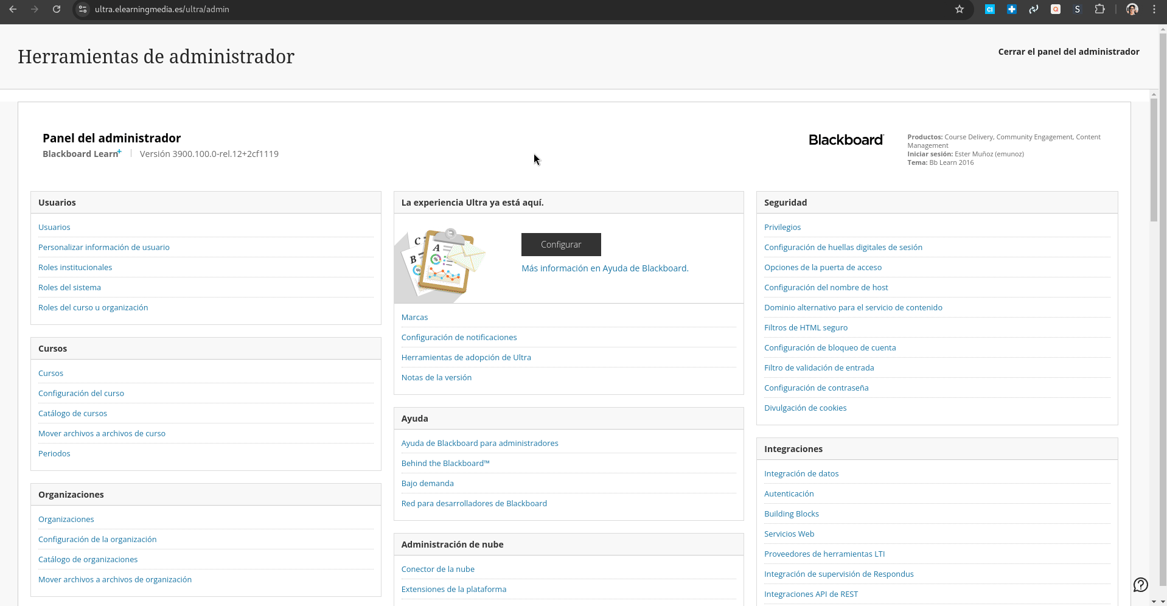Open Más información en Ayuda de Blackboard

coord(605,268)
